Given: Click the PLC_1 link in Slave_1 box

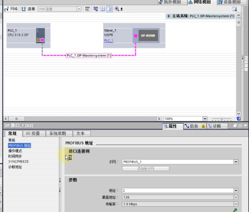Looking at the screenshot, I should 109,41.
